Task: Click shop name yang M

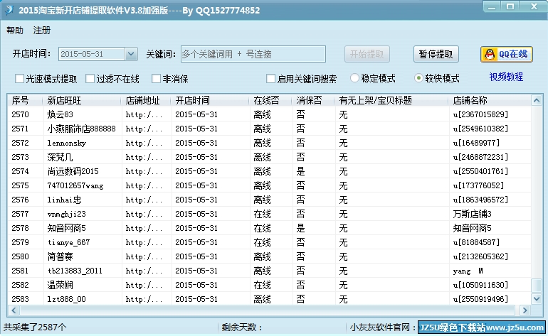Action: [468, 271]
